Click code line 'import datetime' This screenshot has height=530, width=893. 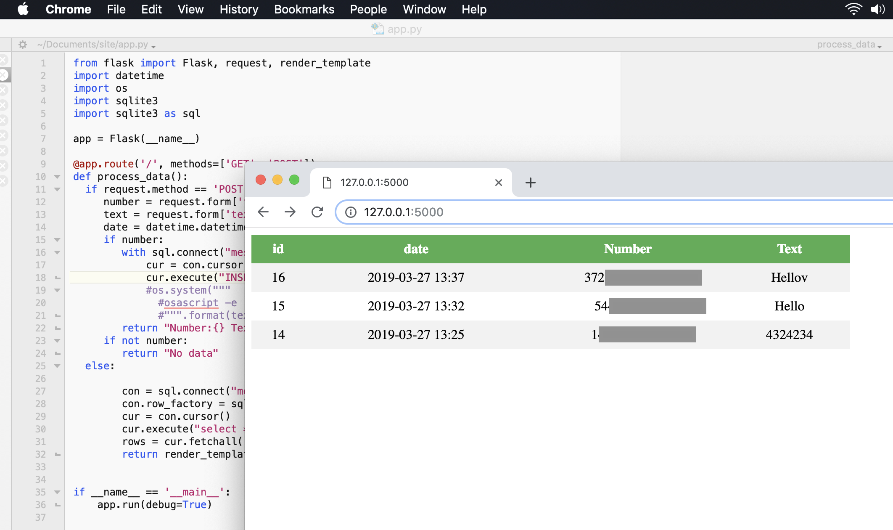point(119,76)
